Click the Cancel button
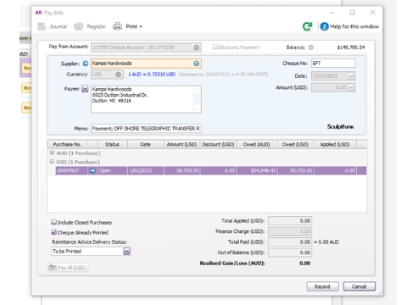The height and width of the screenshot is (305, 407). point(360,286)
